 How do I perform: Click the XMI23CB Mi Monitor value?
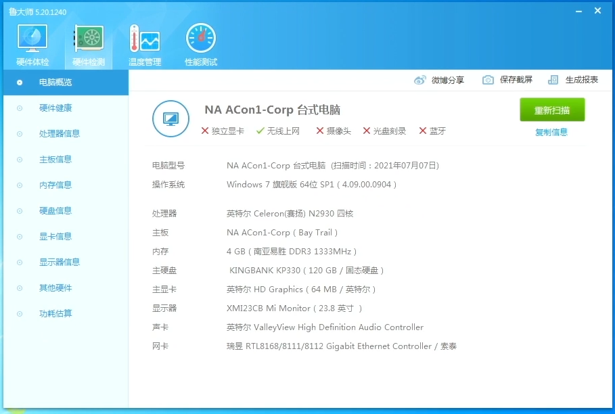294,308
